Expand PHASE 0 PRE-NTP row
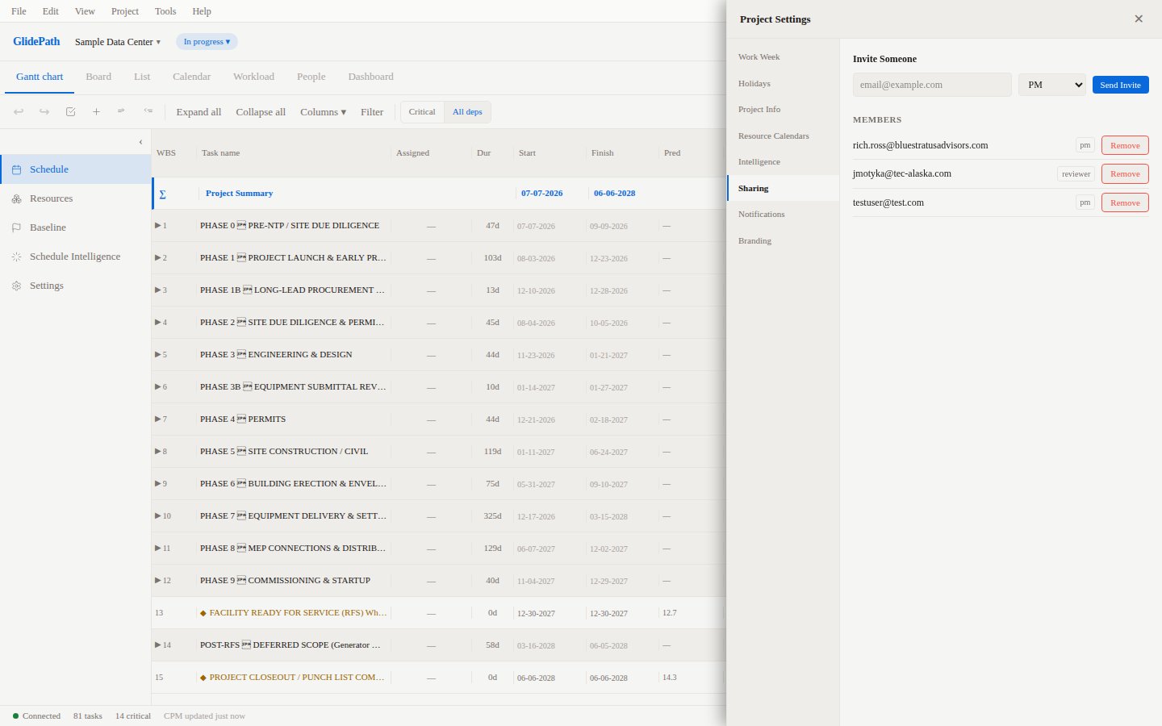Image resolution: width=1162 pixels, height=726 pixels. 158,225
